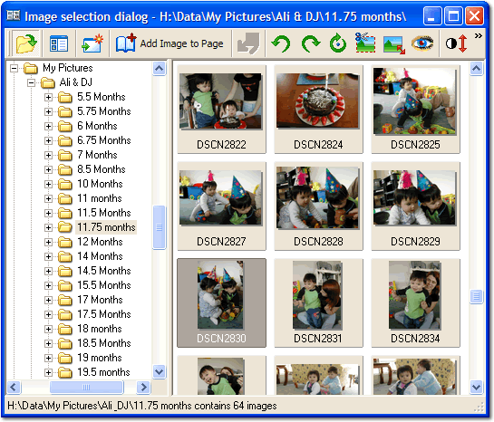Select the 17 Months folder
This screenshot has height=422, width=494.
click(x=100, y=300)
